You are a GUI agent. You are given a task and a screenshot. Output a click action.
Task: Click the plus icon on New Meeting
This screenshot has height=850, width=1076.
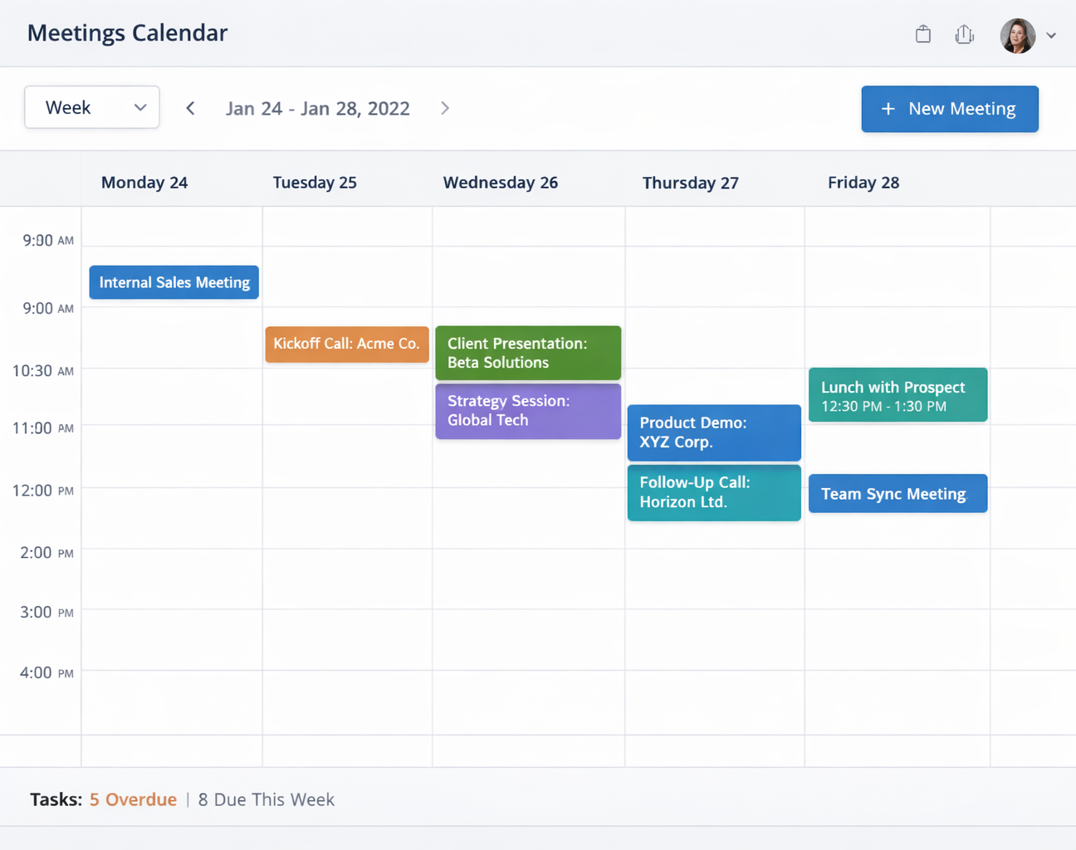point(888,109)
